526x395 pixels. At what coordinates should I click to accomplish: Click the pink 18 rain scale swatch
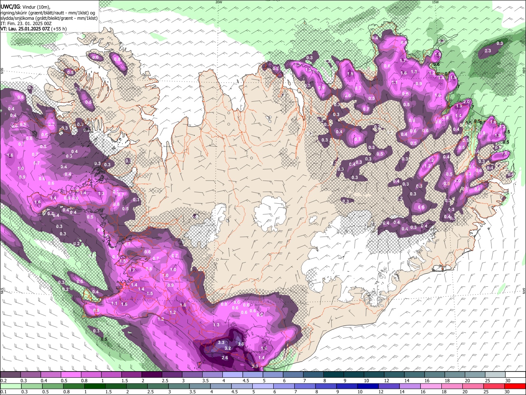point(452,386)
